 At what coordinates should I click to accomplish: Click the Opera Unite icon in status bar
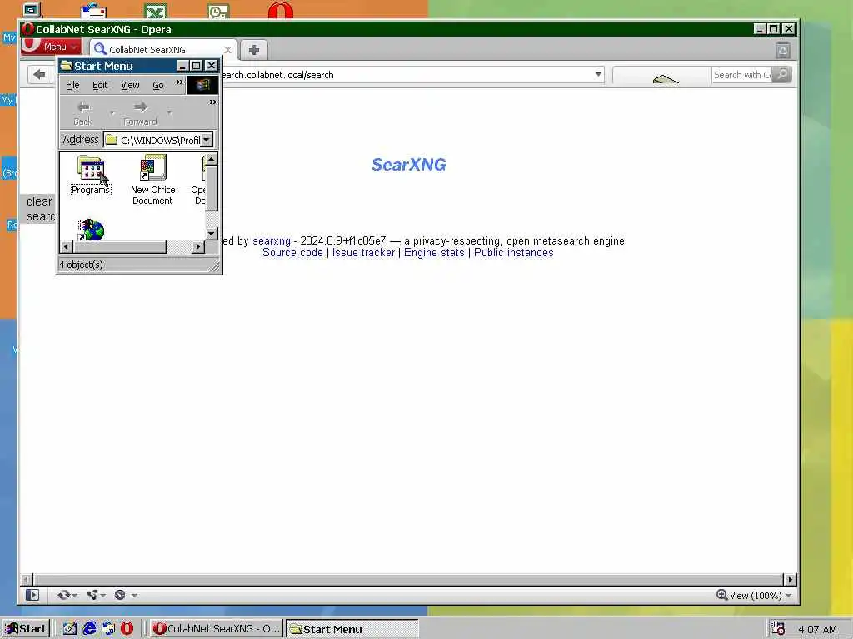click(x=92, y=595)
